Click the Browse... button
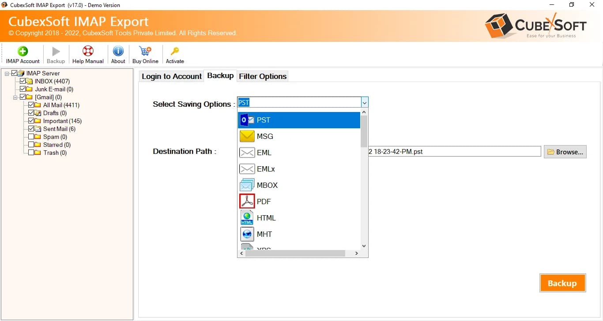 (565, 152)
